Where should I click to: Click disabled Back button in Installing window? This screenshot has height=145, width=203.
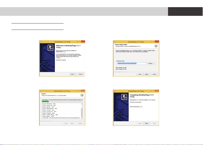click(x=66, y=123)
